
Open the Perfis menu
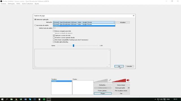click(x=18, y=4)
